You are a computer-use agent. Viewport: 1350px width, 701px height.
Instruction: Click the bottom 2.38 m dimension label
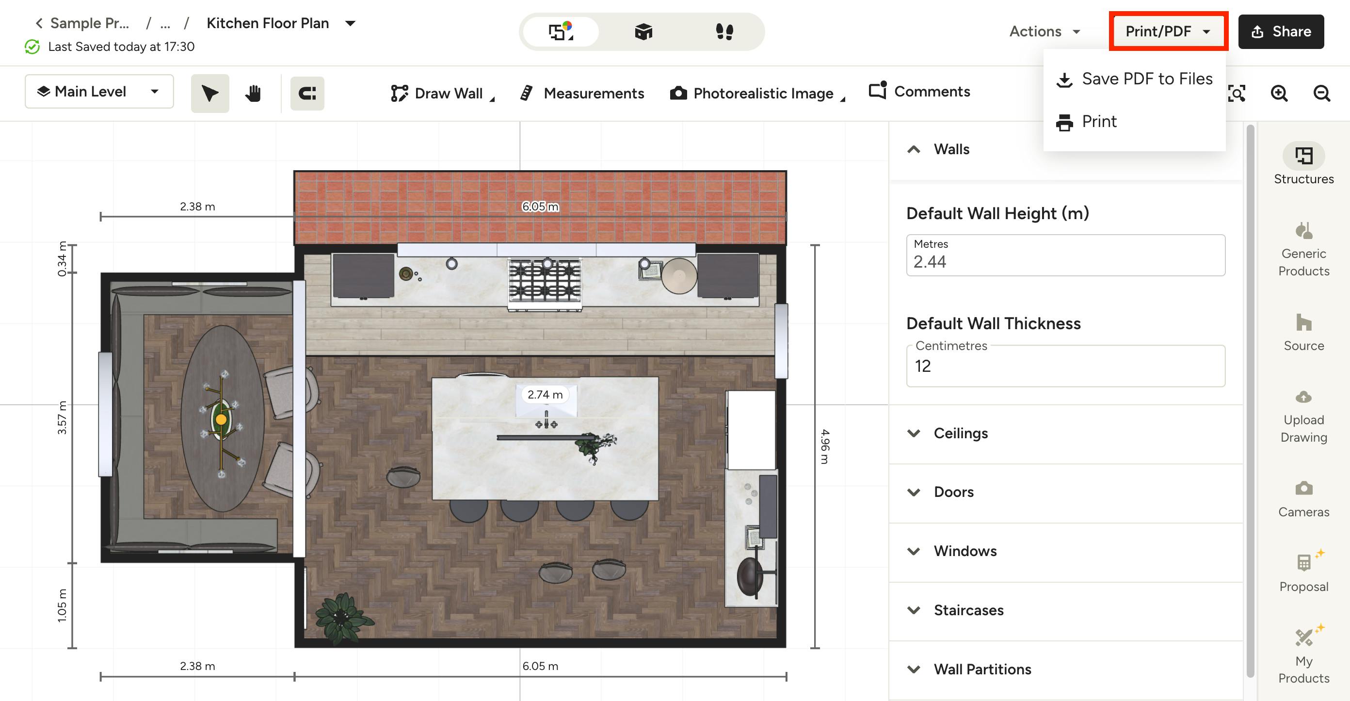coord(197,666)
